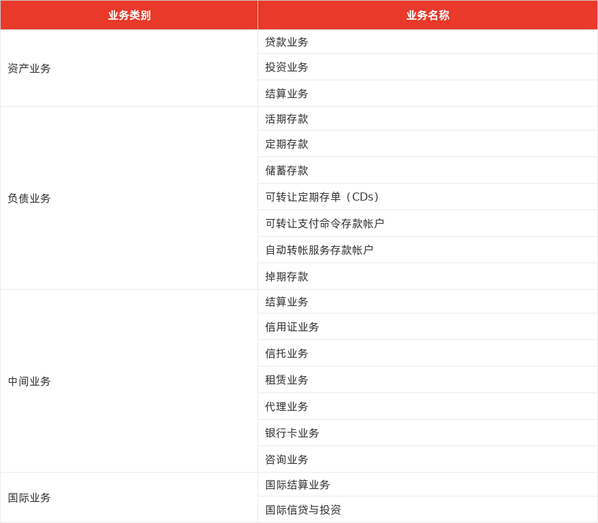Select the 资产业务 category cell
This screenshot has width=598, height=523.
(129, 68)
